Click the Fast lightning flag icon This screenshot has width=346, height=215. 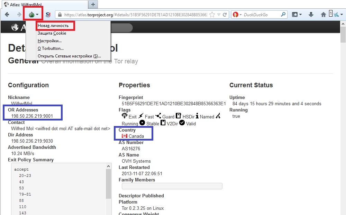pos(141,116)
